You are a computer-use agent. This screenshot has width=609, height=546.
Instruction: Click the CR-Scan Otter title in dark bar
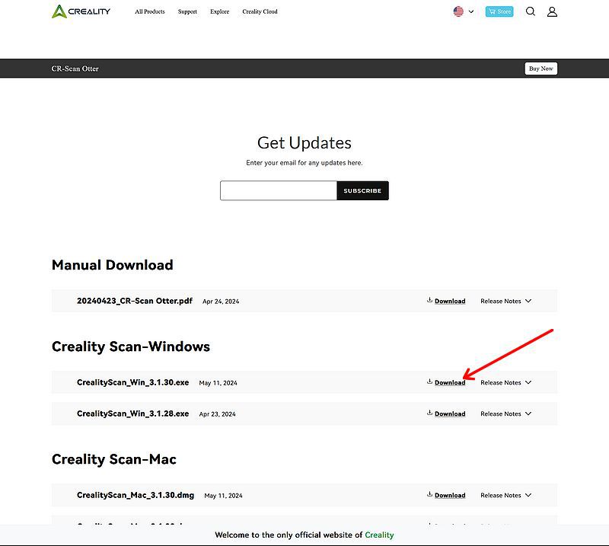(75, 69)
